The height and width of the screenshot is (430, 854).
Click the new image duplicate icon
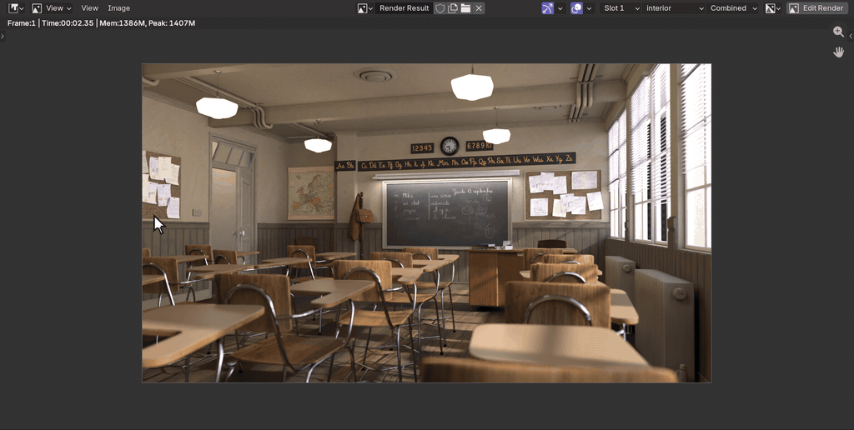tap(453, 8)
